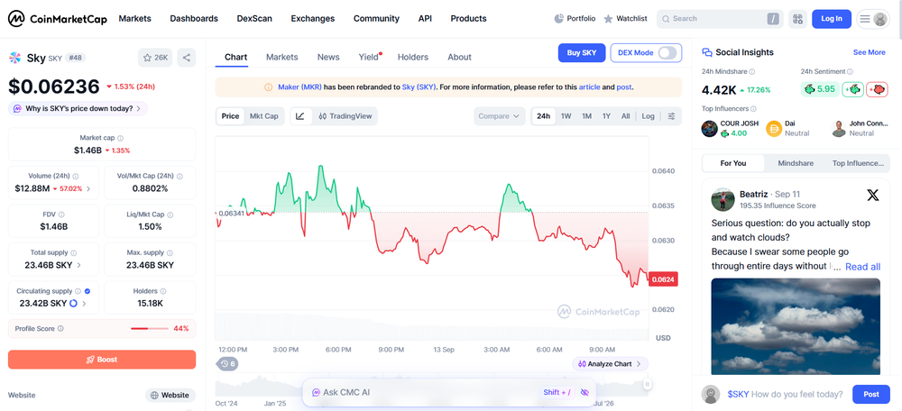Switch to the News tab

coord(328,57)
